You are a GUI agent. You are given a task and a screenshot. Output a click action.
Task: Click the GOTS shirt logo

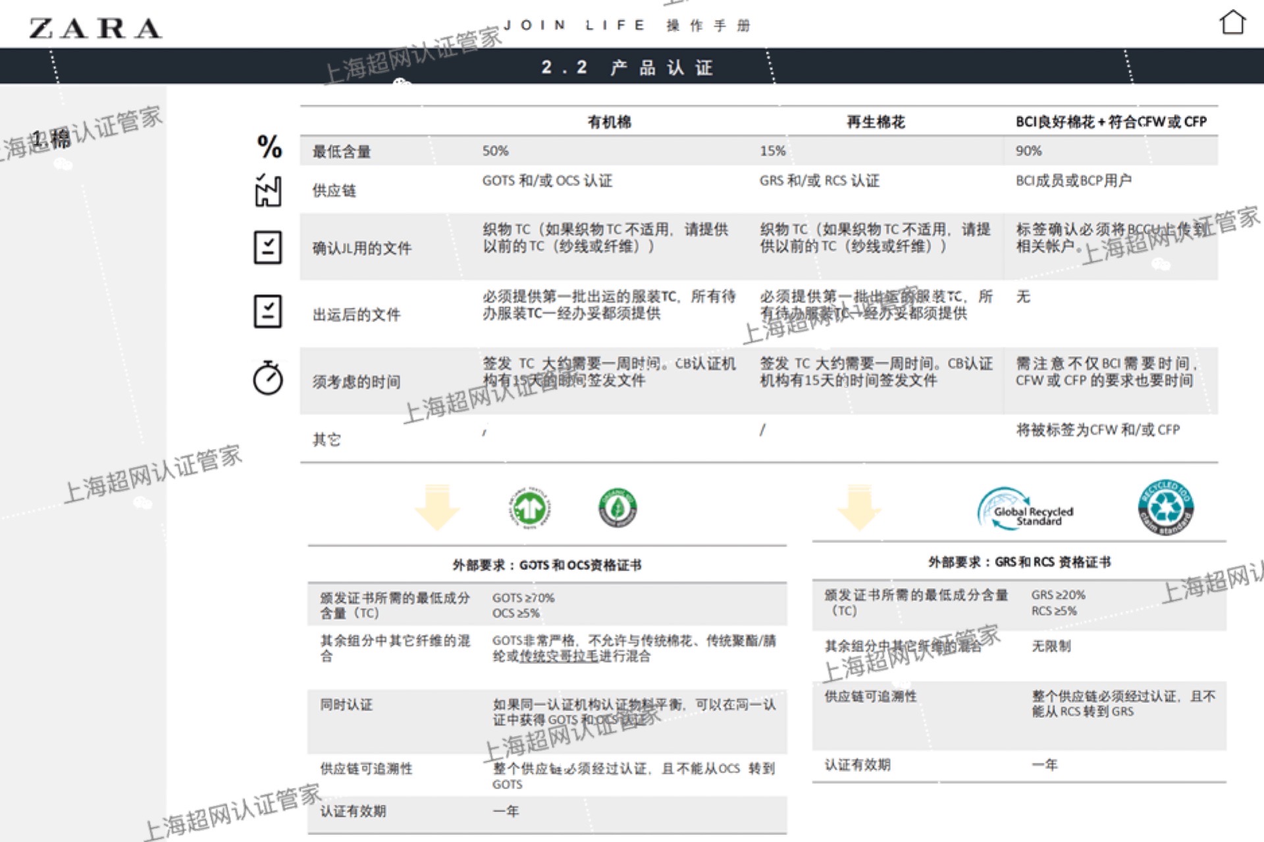[x=529, y=508]
